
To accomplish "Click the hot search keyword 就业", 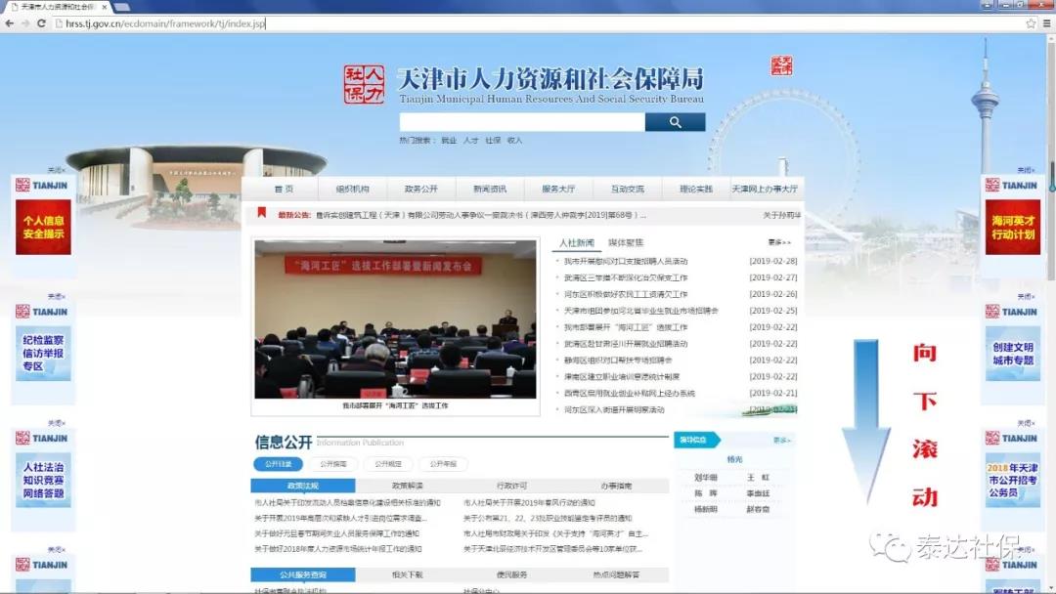I will pos(449,141).
